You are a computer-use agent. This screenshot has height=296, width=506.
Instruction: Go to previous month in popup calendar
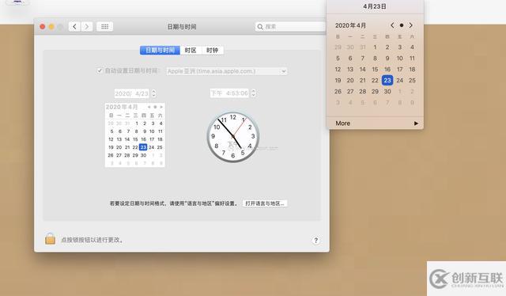click(x=392, y=25)
